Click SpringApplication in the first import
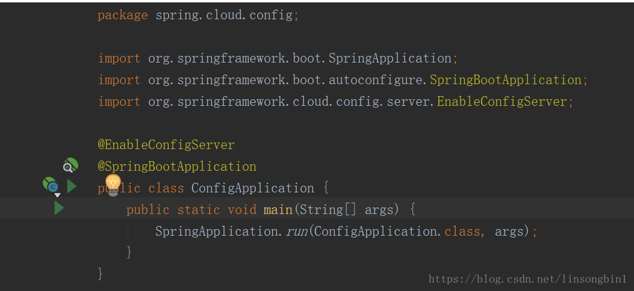This screenshot has width=634, height=291. point(390,58)
